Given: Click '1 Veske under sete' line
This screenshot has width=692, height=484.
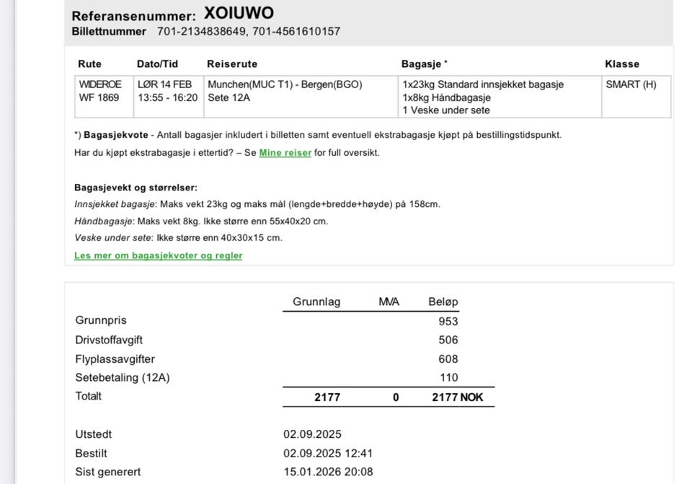Looking at the screenshot, I should tap(446, 110).
